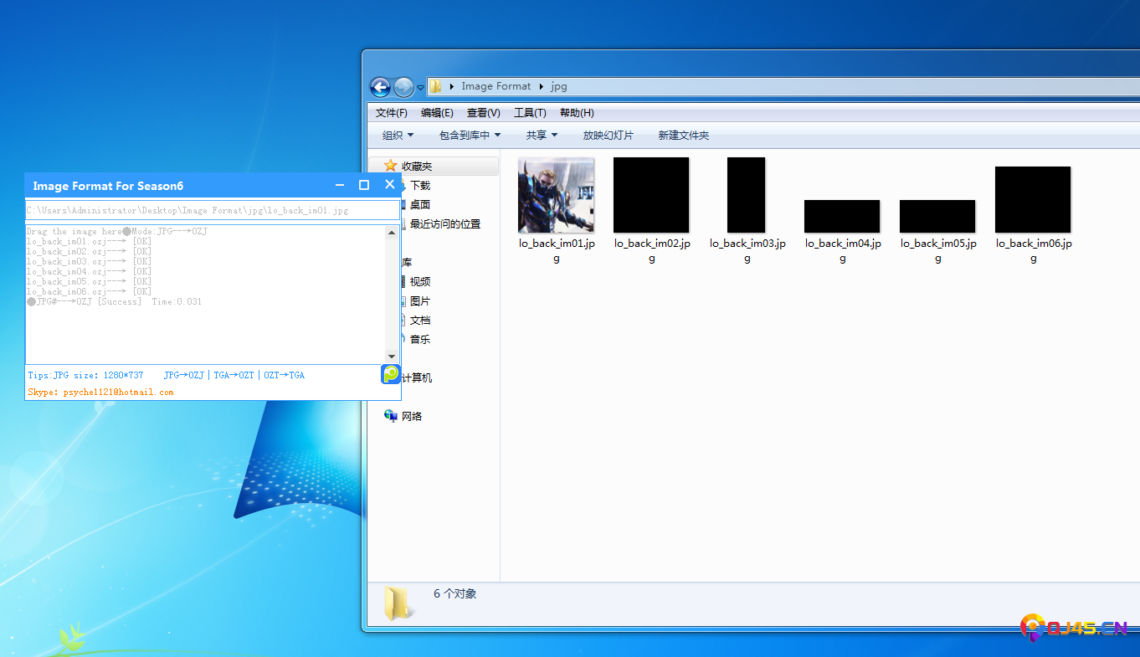Select the lo_back_im04.jpg file

coord(842,232)
